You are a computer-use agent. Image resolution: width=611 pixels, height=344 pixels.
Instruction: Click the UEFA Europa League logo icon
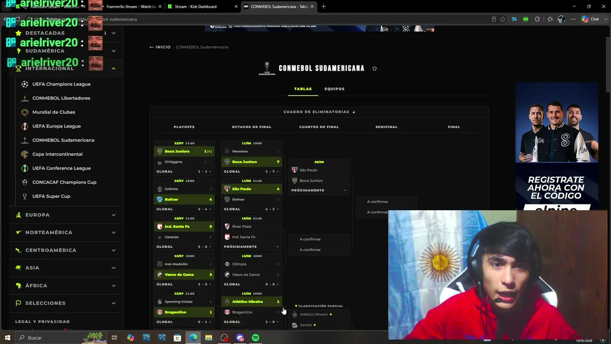click(25, 126)
